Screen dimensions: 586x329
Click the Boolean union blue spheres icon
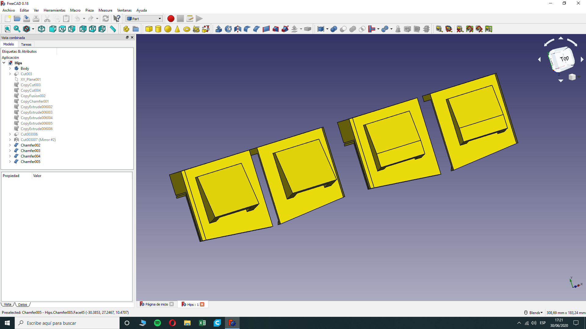point(334,29)
